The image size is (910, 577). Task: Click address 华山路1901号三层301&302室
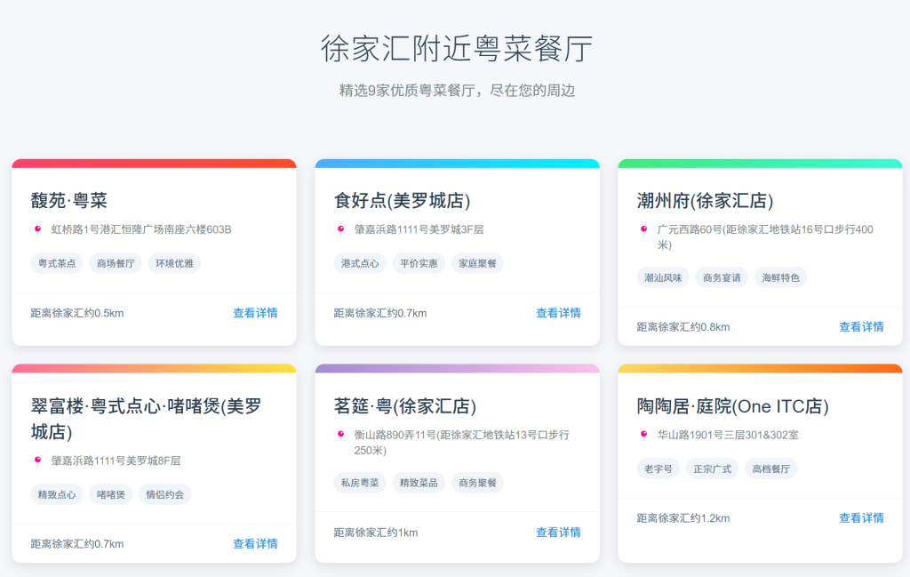pos(728,436)
